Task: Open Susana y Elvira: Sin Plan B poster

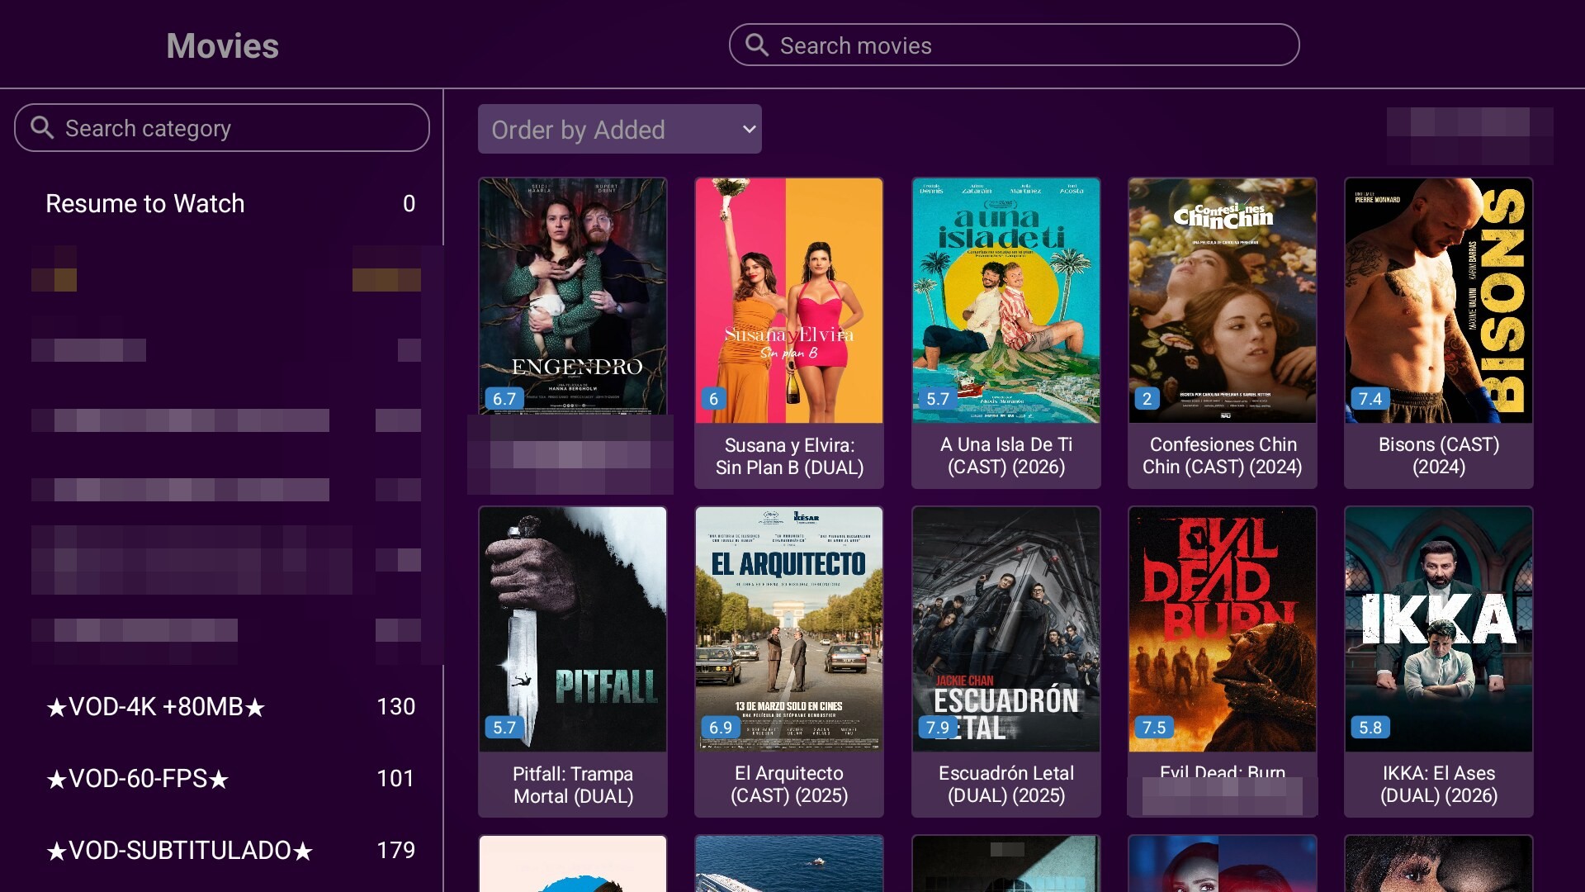Action: point(789,301)
